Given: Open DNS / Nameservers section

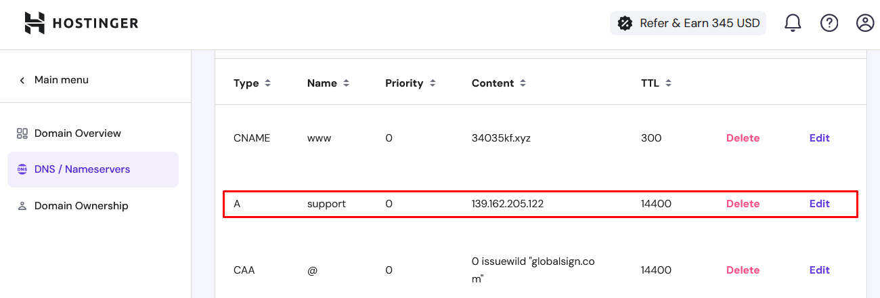Looking at the screenshot, I should (82, 169).
